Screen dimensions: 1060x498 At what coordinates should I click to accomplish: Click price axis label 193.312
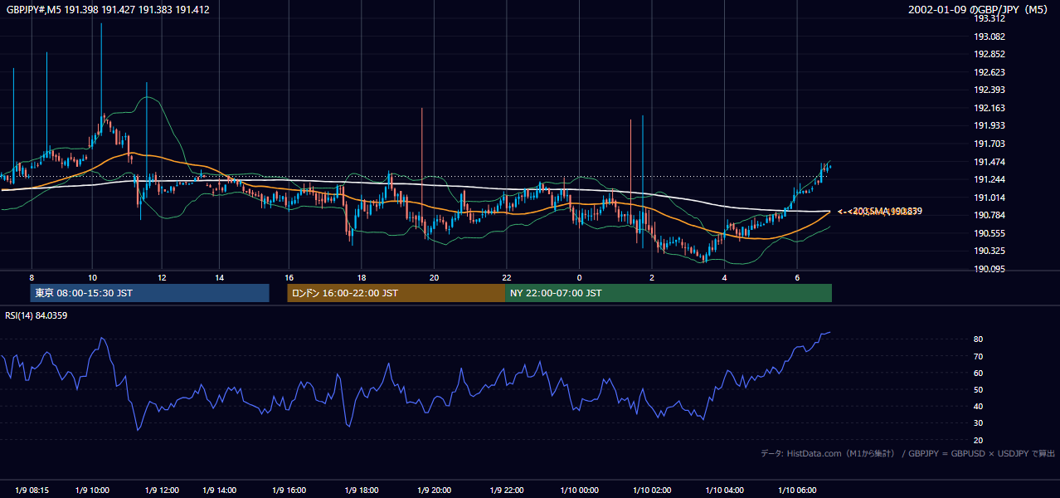tap(989, 18)
